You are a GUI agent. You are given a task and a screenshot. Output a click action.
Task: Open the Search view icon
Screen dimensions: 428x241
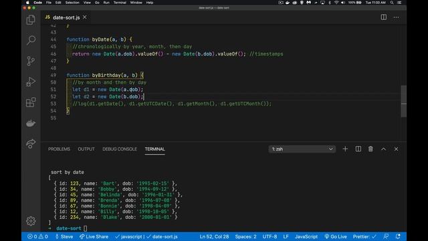31,40
